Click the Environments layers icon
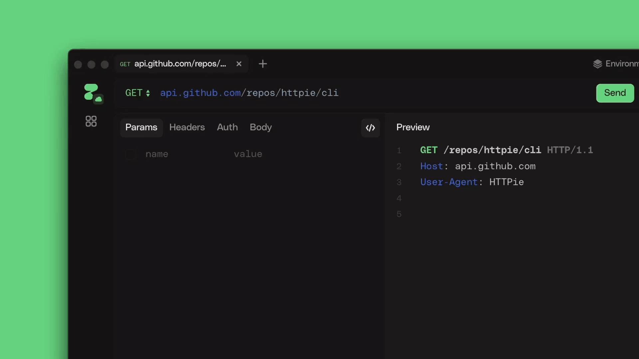The width and height of the screenshot is (639, 359). point(597,64)
